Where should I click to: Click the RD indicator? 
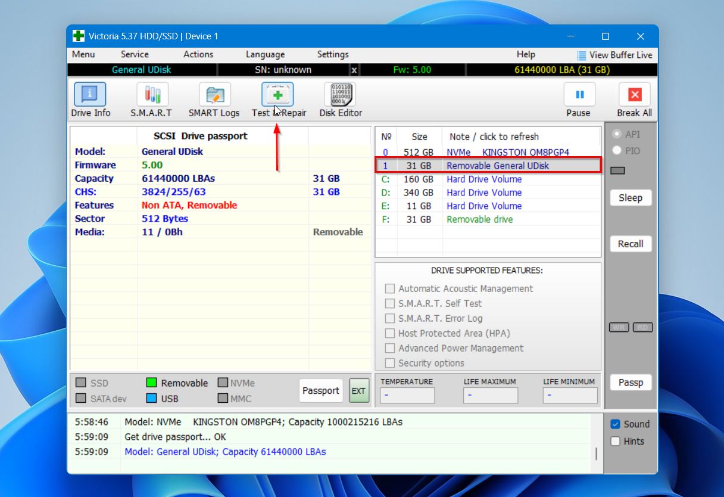click(x=642, y=327)
